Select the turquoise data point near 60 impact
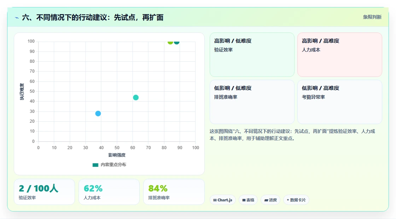Screen dimensions: 396x219 (136, 98)
